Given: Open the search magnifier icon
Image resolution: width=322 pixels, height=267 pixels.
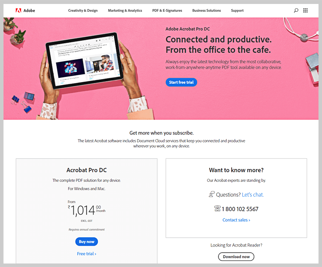Looking at the screenshot, I should (x=296, y=10).
